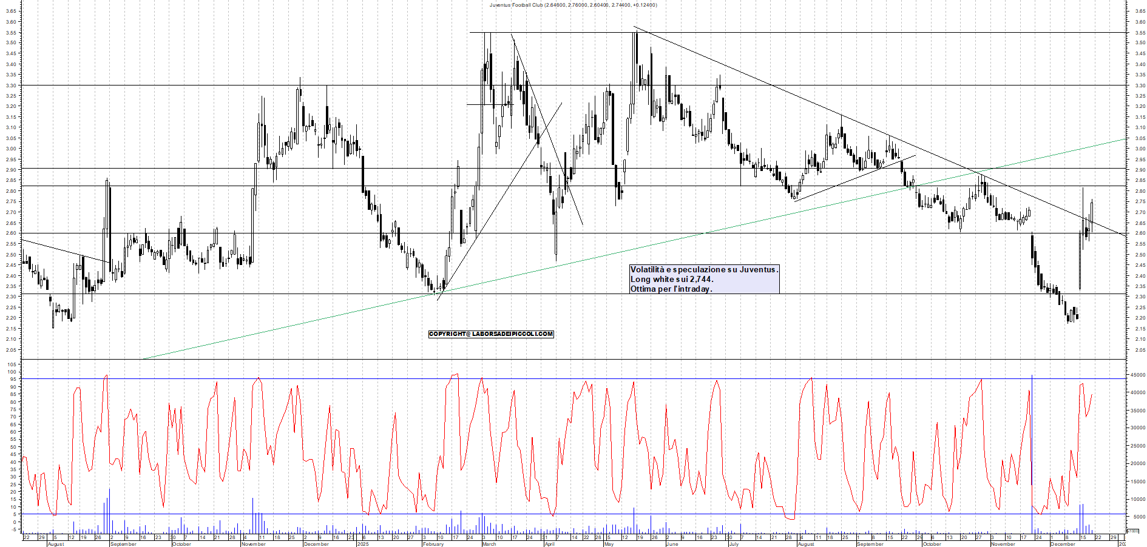Click the 95 level on left oscillator scale

point(12,379)
